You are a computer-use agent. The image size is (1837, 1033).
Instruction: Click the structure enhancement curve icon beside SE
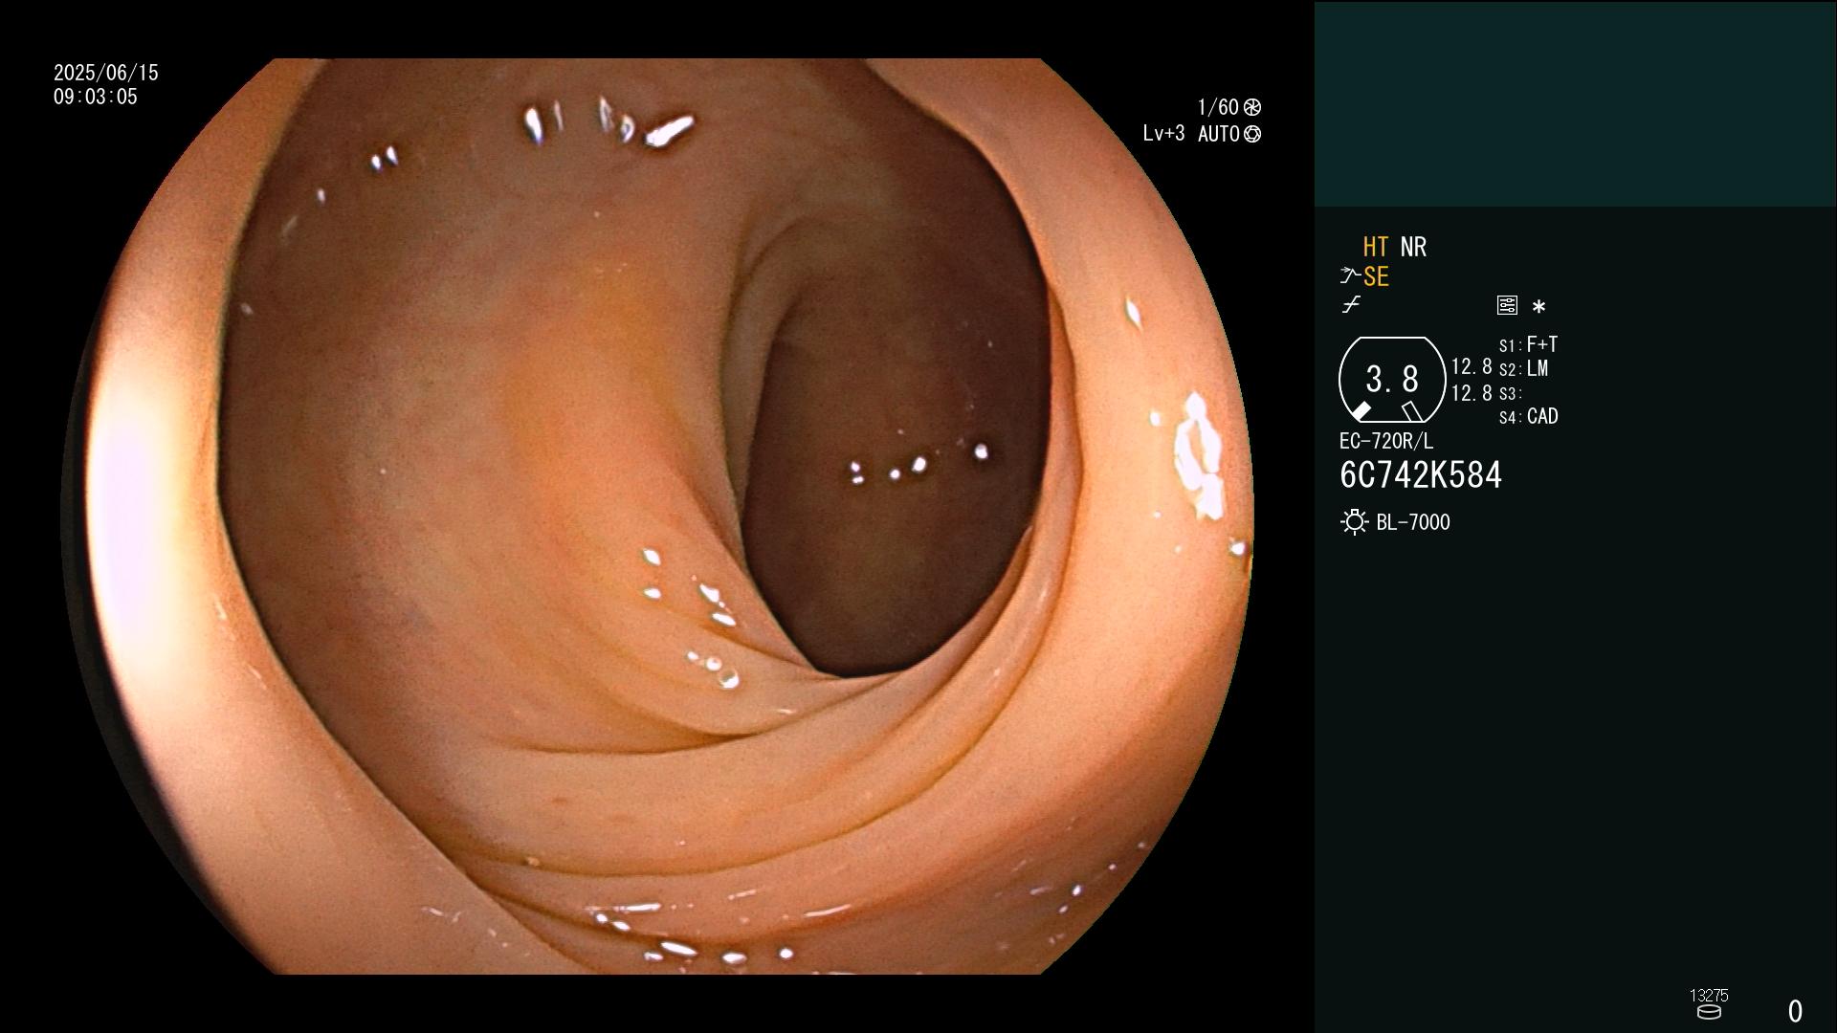coord(1350,276)
